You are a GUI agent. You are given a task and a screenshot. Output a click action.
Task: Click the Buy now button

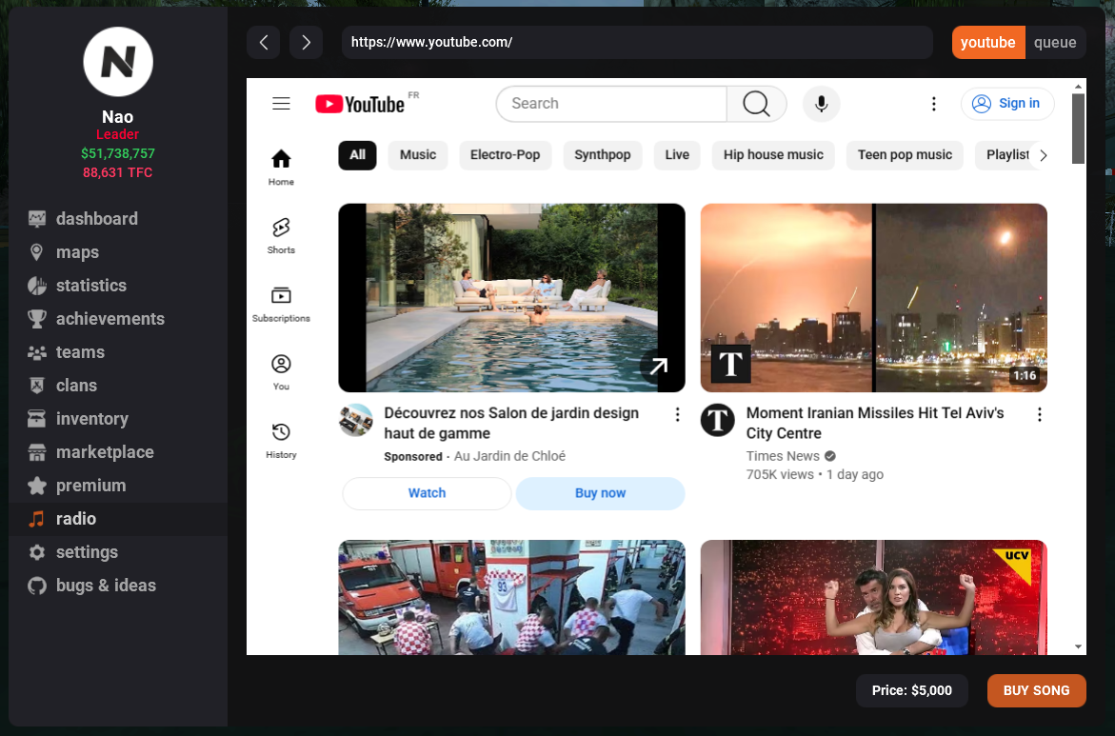600,493
